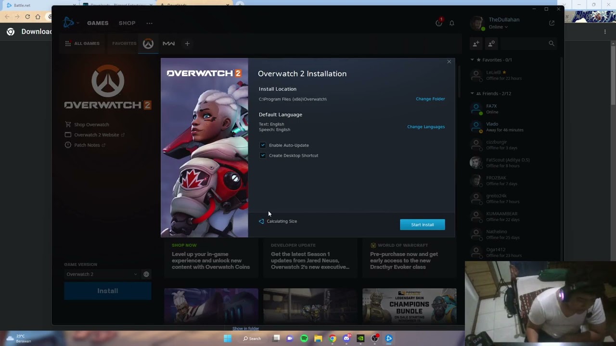Select ALL GAMES
Image resolution: width=616 pixels, height=346 pixels.
click(x=82, y=43)
